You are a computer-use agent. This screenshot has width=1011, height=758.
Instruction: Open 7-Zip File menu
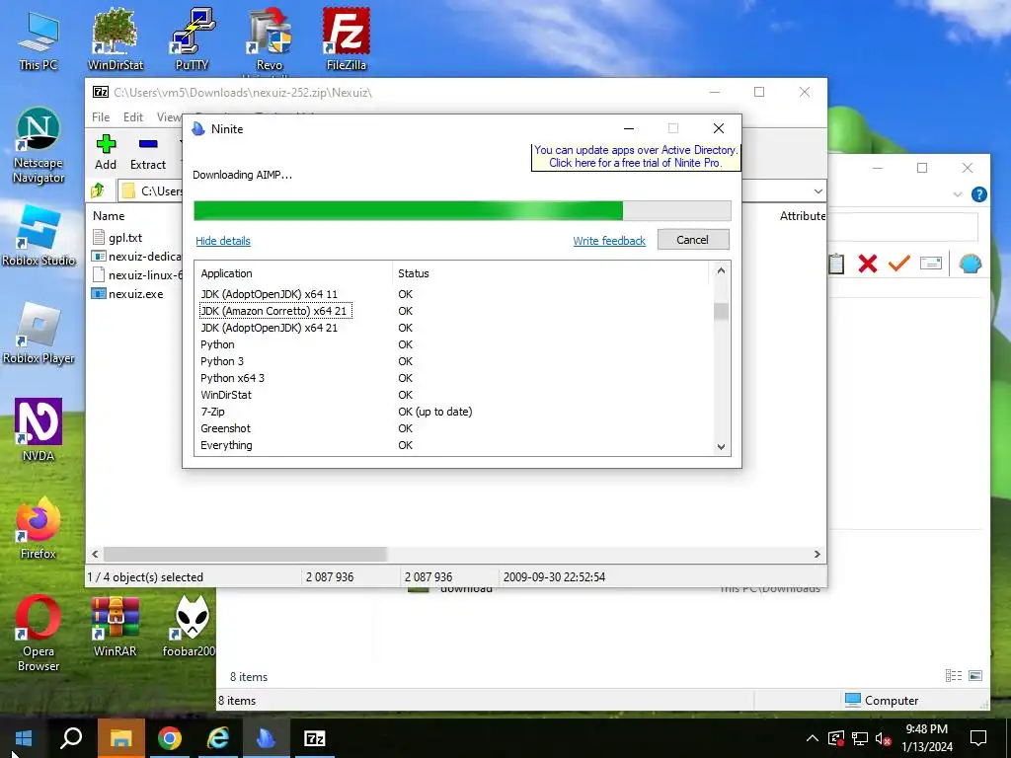click(101, 116)
